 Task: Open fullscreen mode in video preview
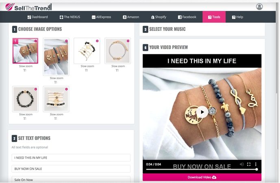coord(249,164)
